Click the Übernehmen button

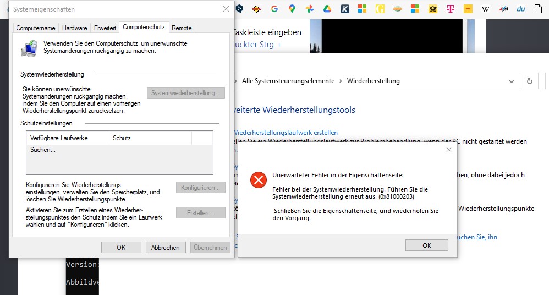coord(210,247)
